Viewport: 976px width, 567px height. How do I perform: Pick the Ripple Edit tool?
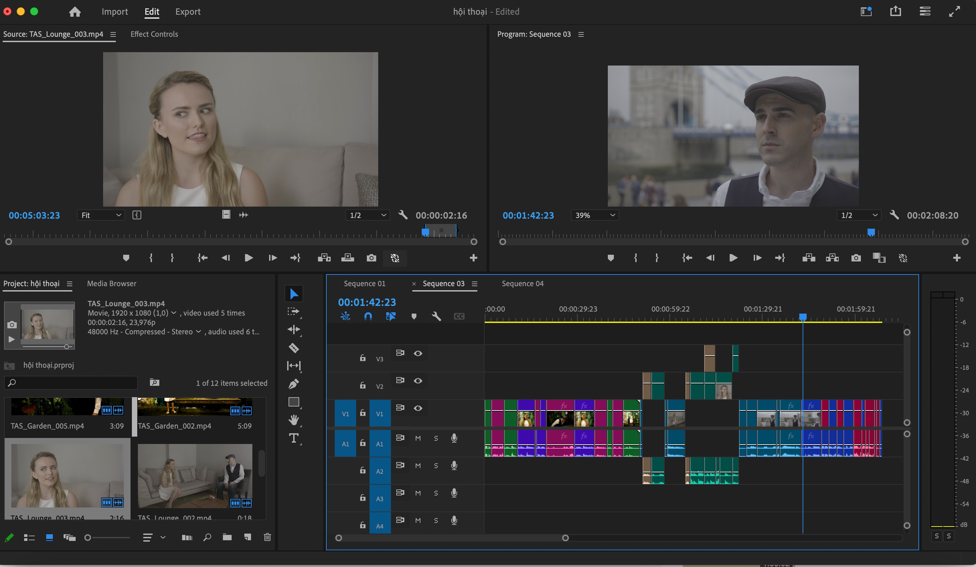[294, 330]
